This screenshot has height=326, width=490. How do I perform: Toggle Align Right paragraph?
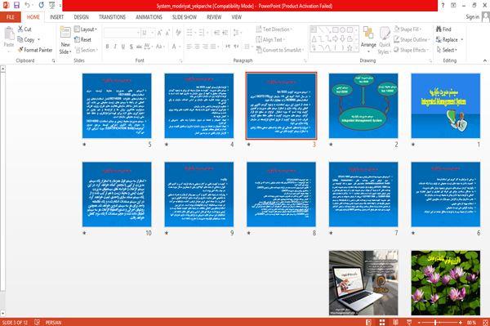coord(205,47)
